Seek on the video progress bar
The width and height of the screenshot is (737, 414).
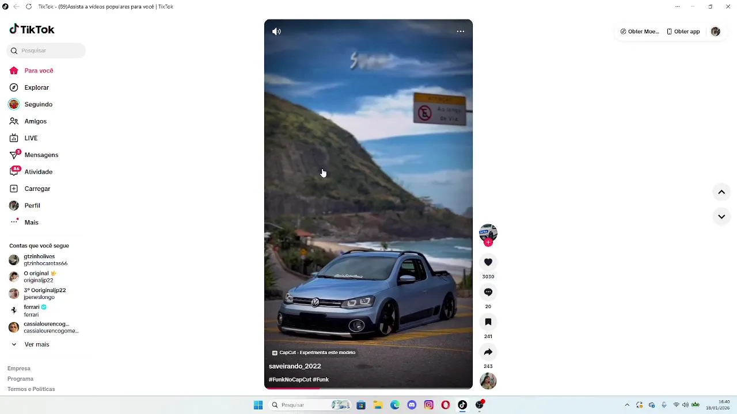click(368, 388)
